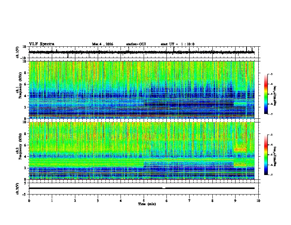Click the ch.2 spectrogram color scale bar
The width and height of the screenshot is (291, 225).
266,155
